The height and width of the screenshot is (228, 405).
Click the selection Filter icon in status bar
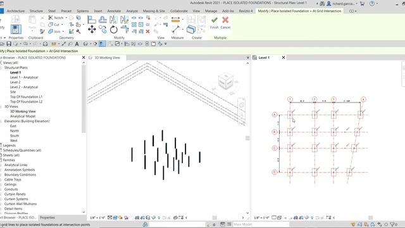[x=393, y=224]
